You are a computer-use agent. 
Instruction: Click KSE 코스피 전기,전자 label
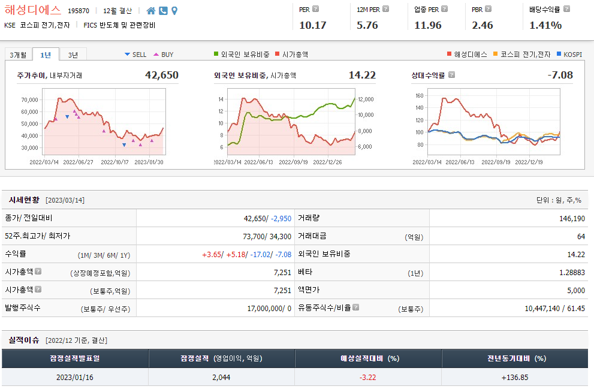pos(37,25)
